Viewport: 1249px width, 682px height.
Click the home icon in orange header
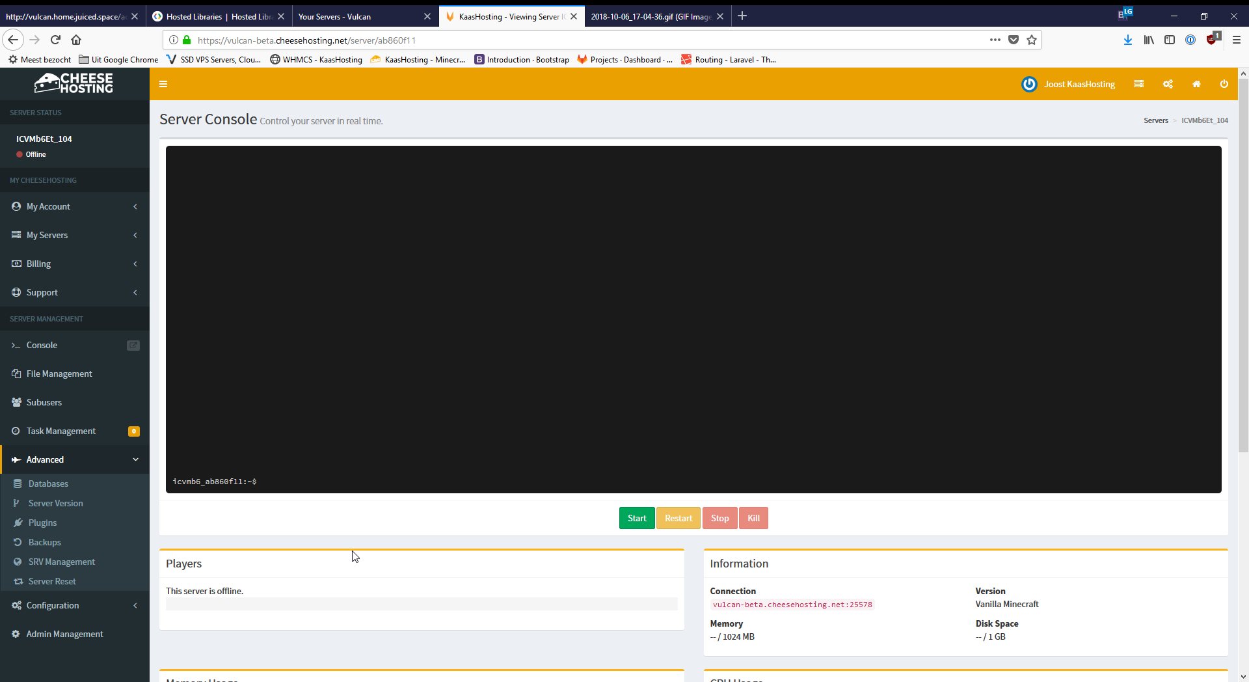(1196, 84)
